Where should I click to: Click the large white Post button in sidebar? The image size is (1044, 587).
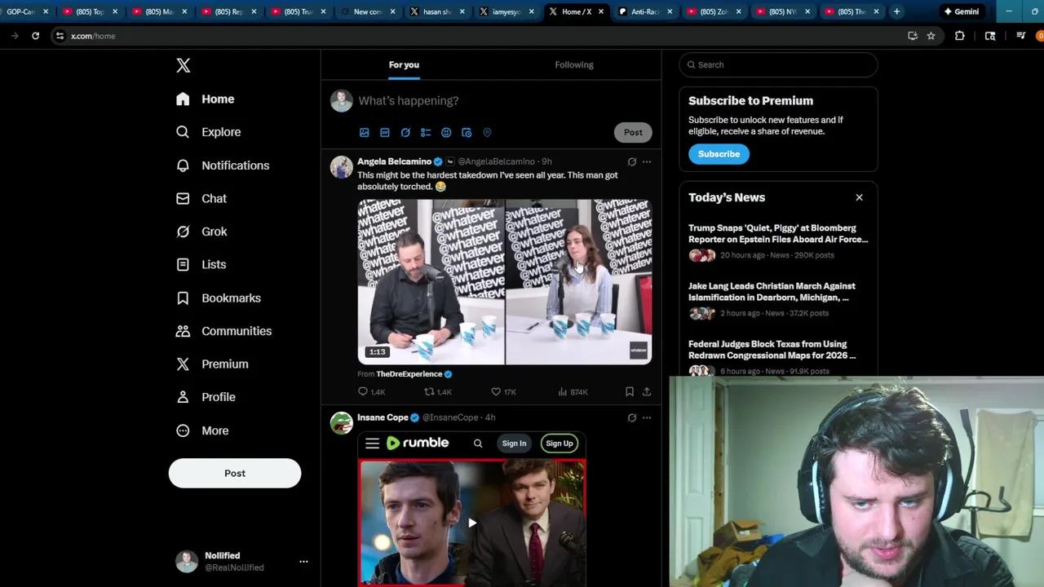235,473
